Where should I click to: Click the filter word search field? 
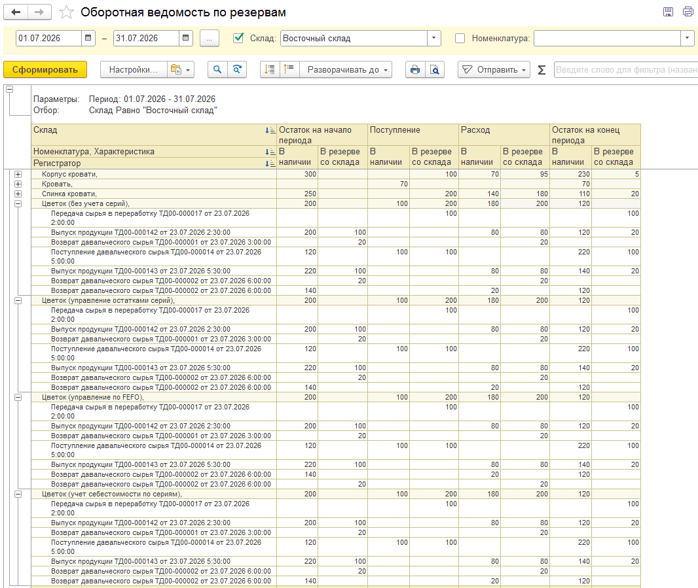coord(625,70)
